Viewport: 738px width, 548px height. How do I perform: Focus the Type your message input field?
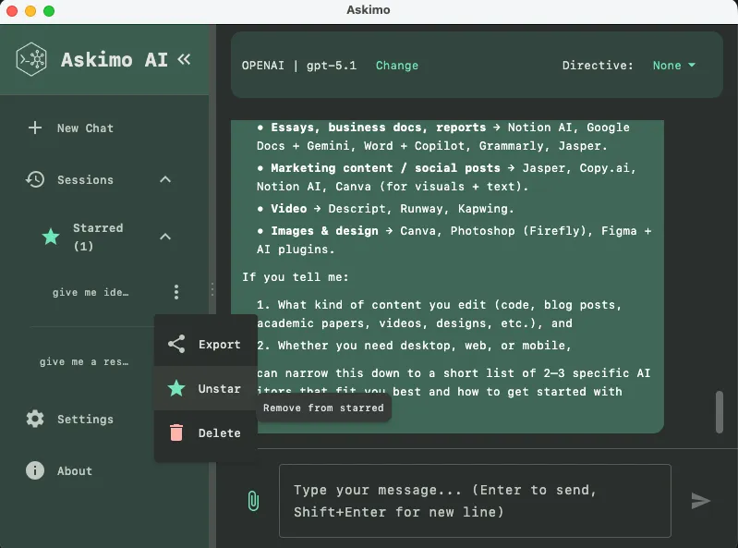pyautogui.click(x=474, y=501)
